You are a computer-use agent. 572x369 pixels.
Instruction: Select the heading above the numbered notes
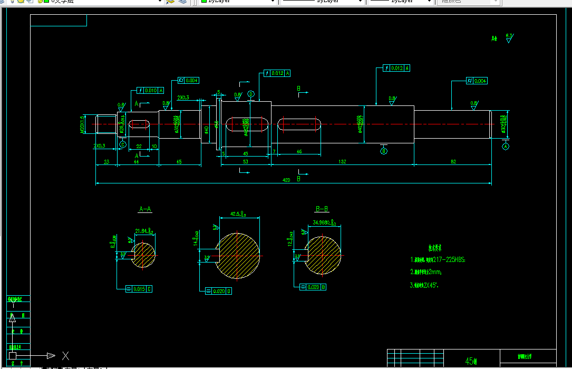(x=435, y=248)
